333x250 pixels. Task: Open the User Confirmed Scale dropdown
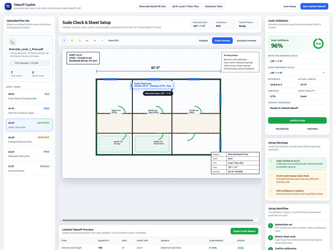tap(297, 73)
